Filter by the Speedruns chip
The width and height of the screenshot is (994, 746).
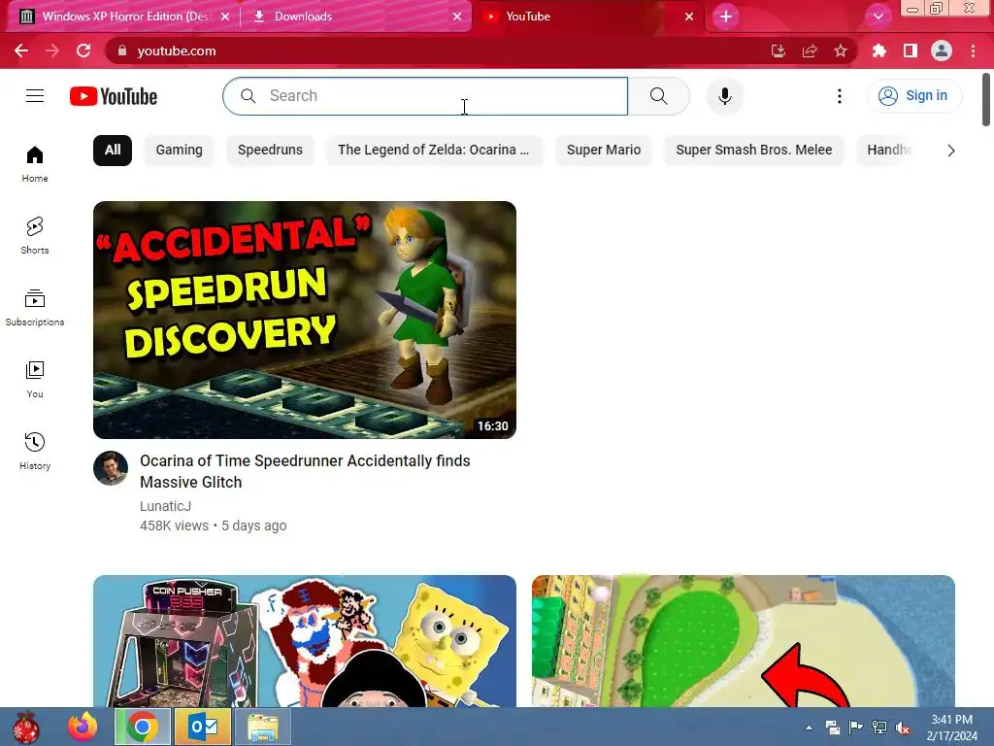pos(270,151)
